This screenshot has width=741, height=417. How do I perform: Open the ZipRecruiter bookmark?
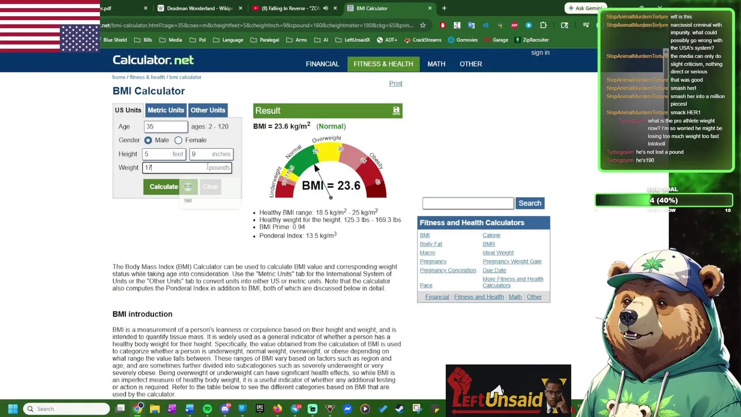[x=531, y=40]
